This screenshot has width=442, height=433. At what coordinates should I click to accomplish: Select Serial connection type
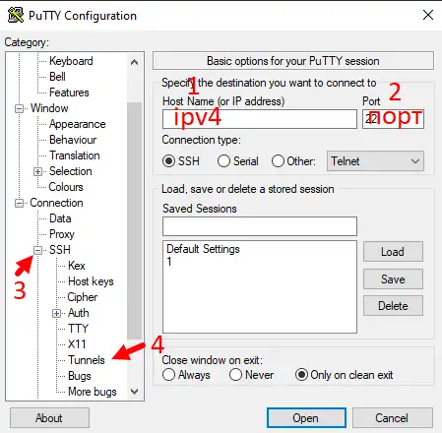click(223, 161)
